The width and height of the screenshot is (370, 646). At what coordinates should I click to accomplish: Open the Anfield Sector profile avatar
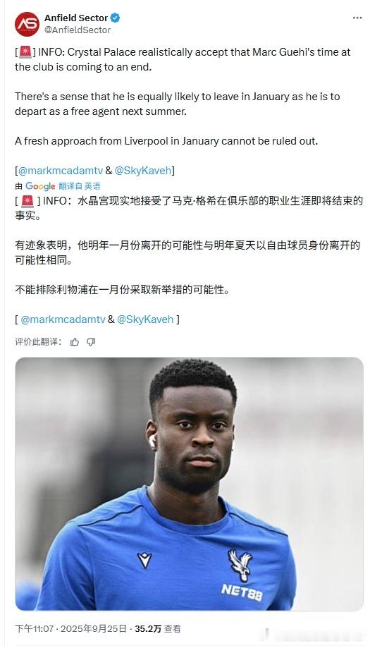point(27,24)
